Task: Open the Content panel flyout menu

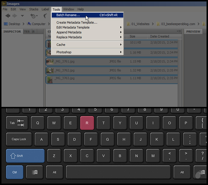Action: 179,31
